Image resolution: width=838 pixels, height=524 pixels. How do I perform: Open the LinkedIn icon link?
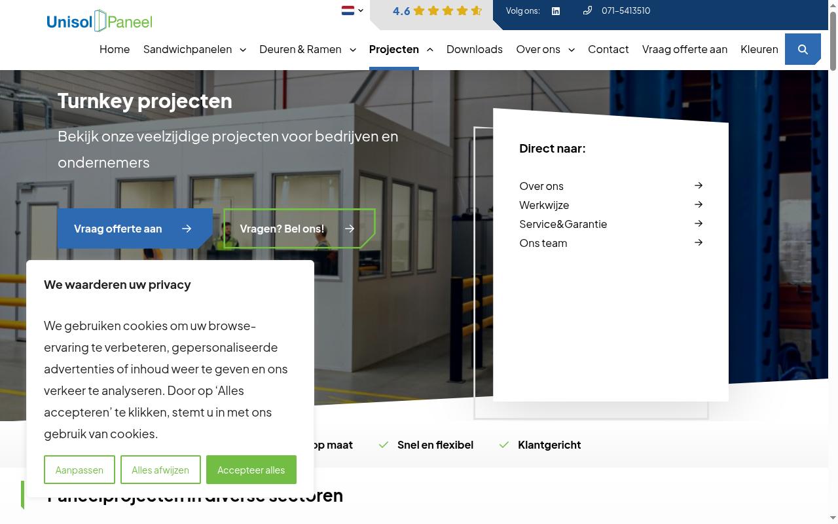point(556,11)
